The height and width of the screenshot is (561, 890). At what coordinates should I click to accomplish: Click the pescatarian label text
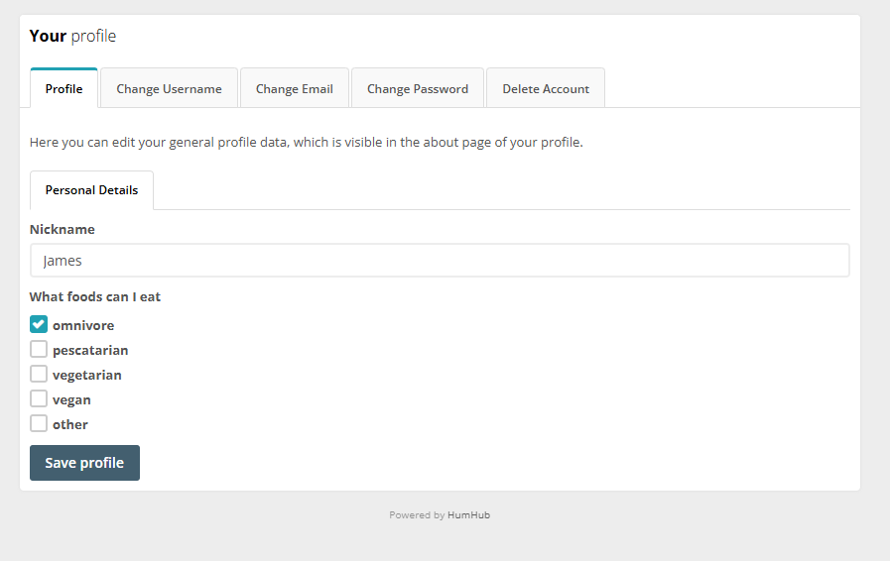pos(90,350)
